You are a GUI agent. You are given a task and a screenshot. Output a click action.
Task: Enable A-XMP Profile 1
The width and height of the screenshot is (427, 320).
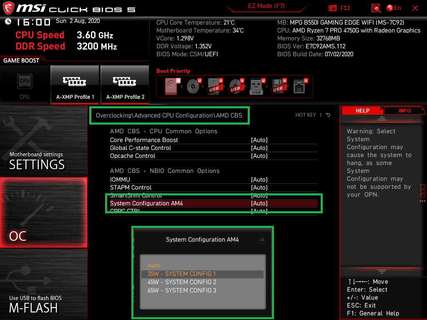coord(75,85)
